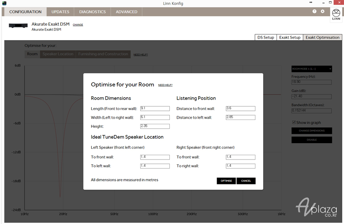Click Left Speaker To front wall field
The image size is (344, 224).
[x=155, y=157]
